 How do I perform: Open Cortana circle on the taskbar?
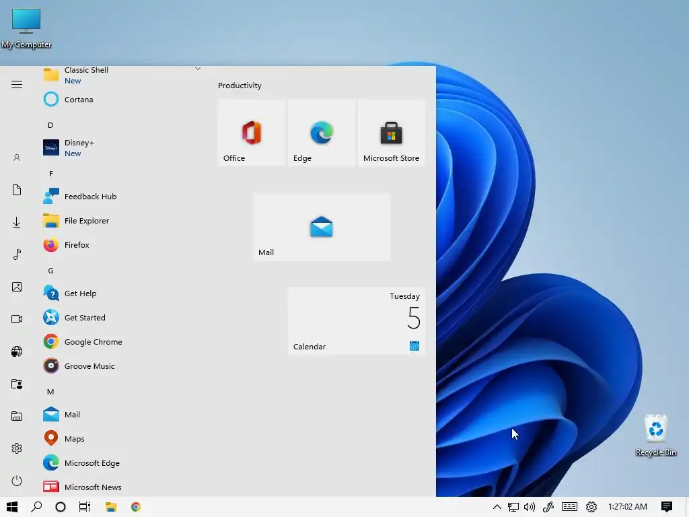click(x=61, y=507)
